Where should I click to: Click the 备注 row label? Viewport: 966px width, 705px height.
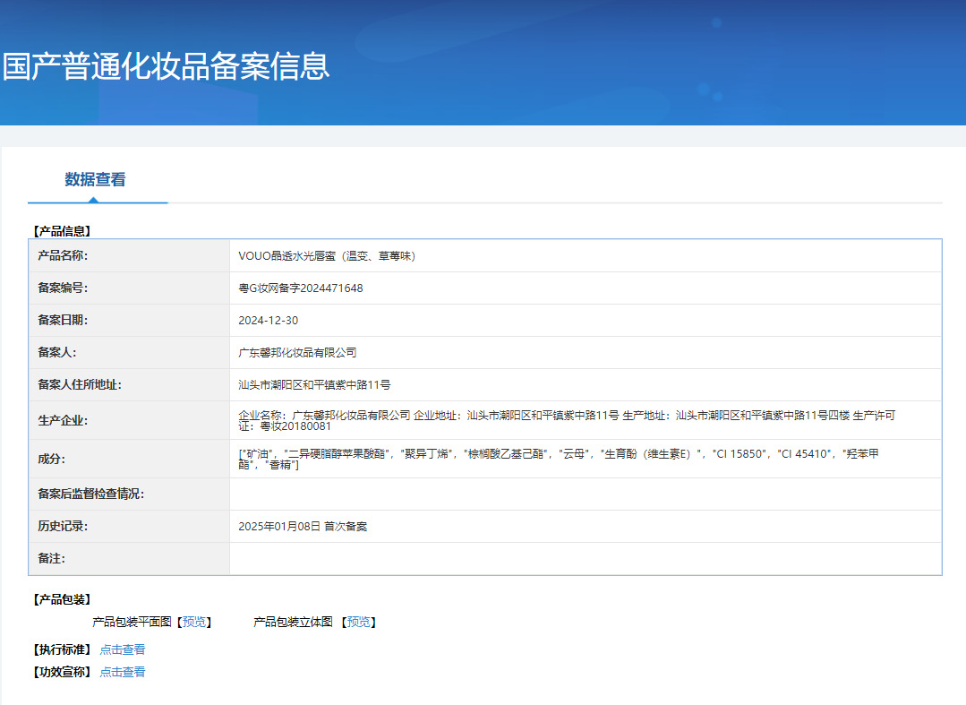[x=52, y=558]
